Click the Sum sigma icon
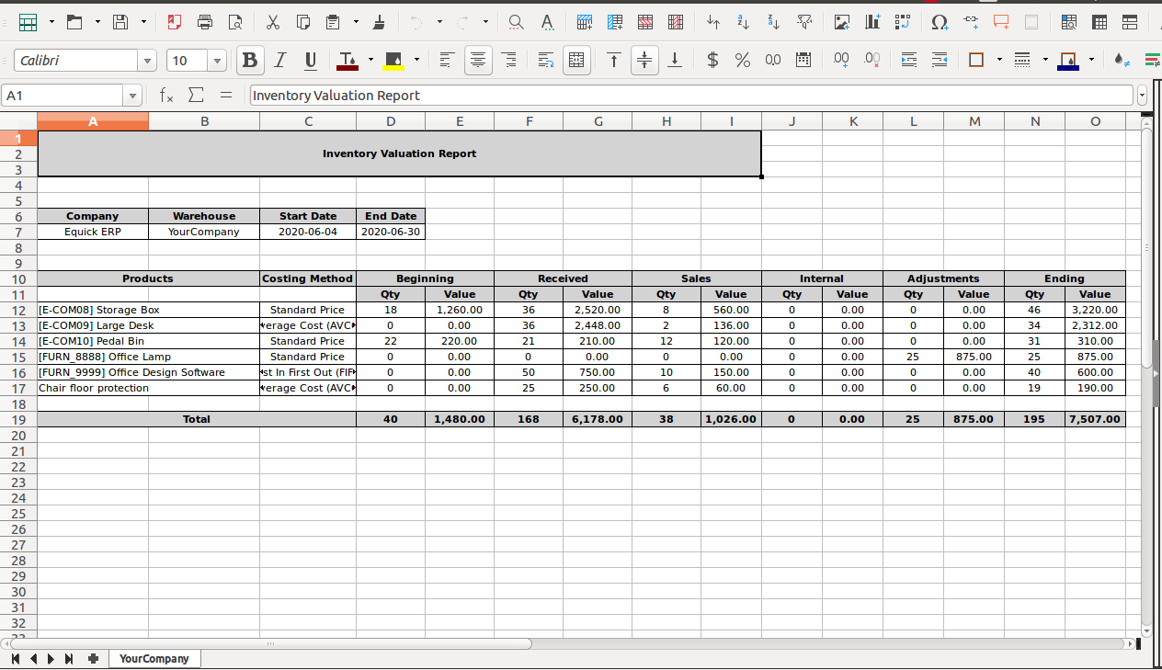 (x=196, y=96)
